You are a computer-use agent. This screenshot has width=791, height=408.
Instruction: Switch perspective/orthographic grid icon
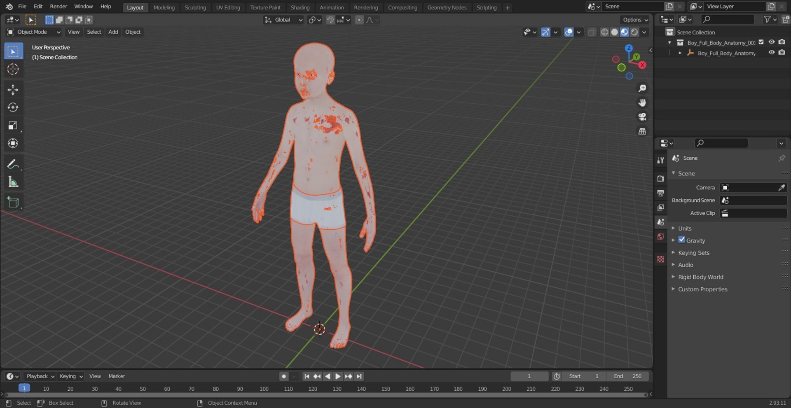point(642,131)
